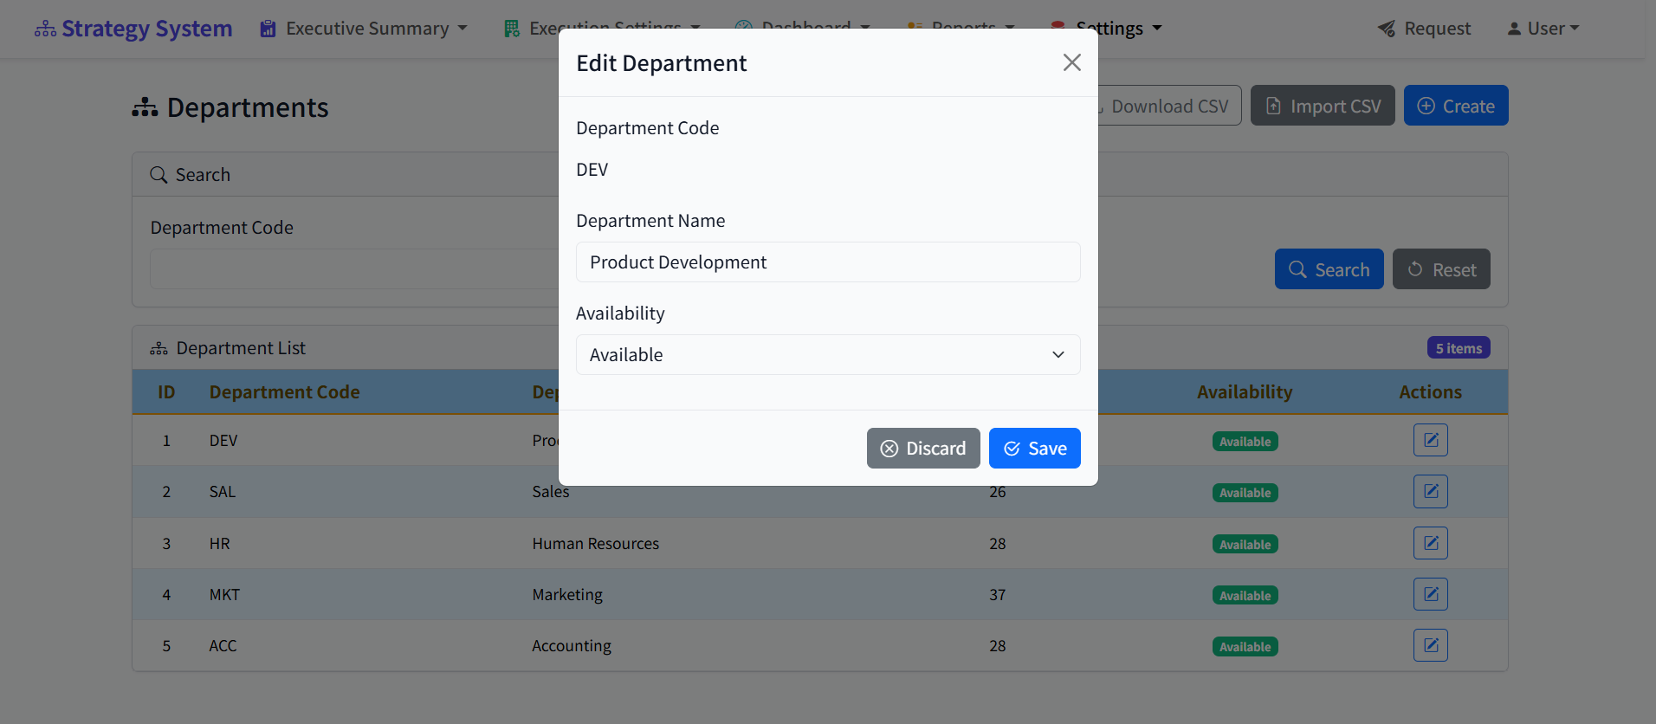Click the Import CSV file icon
Viewport: 1656px width, 724px height.
point(1273,106)
